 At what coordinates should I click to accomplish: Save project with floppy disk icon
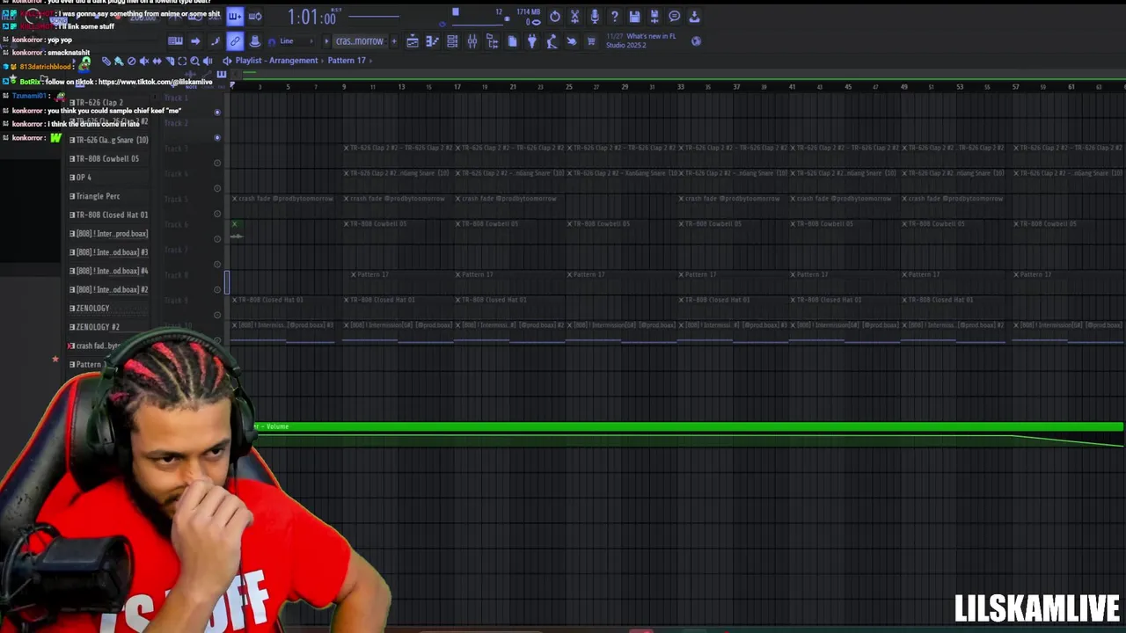[634, 17]
